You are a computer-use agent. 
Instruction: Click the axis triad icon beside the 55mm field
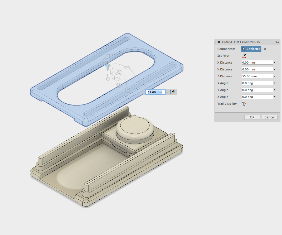(x=173, y=92)
